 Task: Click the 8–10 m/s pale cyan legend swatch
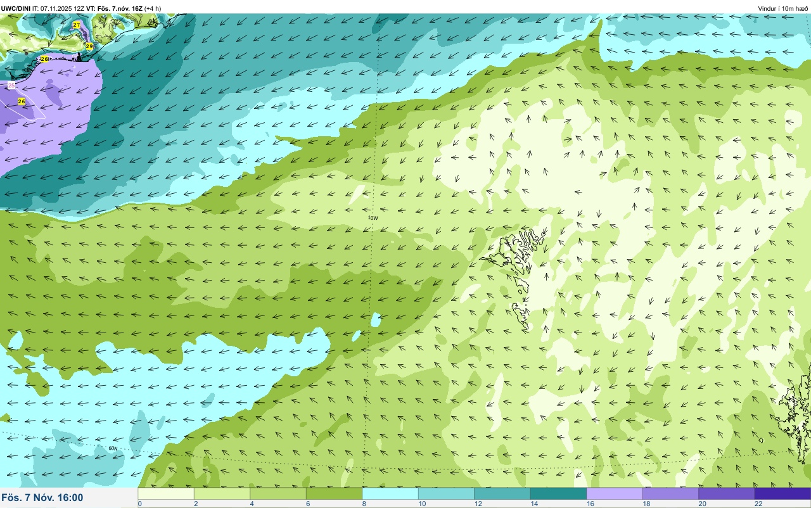tap(390, 493)
